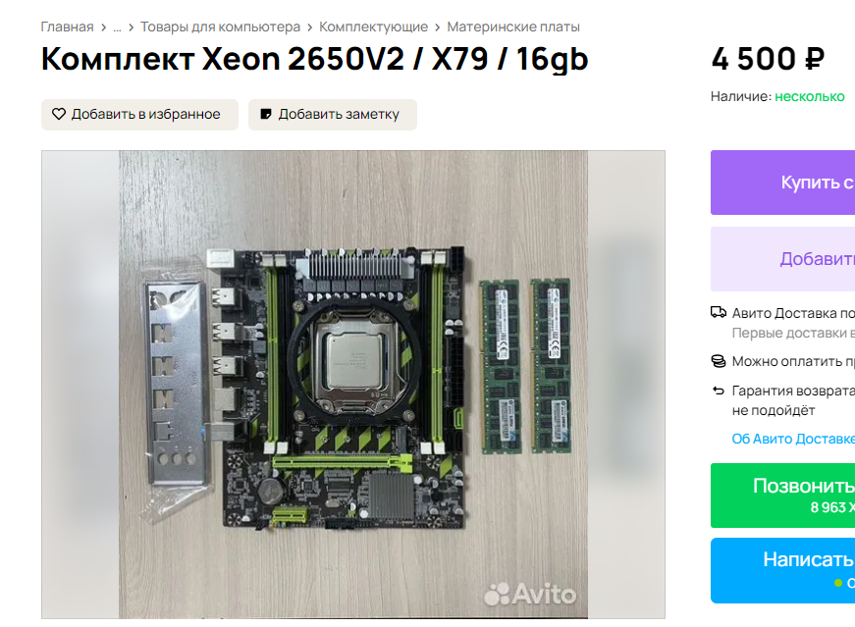Screen dimensions: 855x627
Task: Open the motherboard product photo
Action: click(x=353, y=385)
